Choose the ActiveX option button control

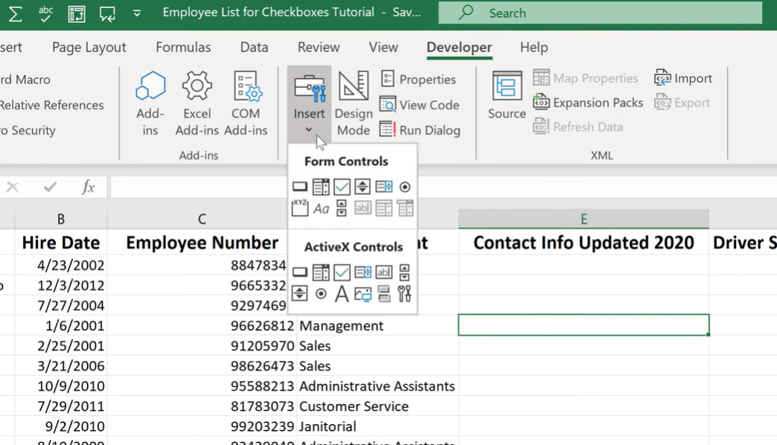(321, 293)
